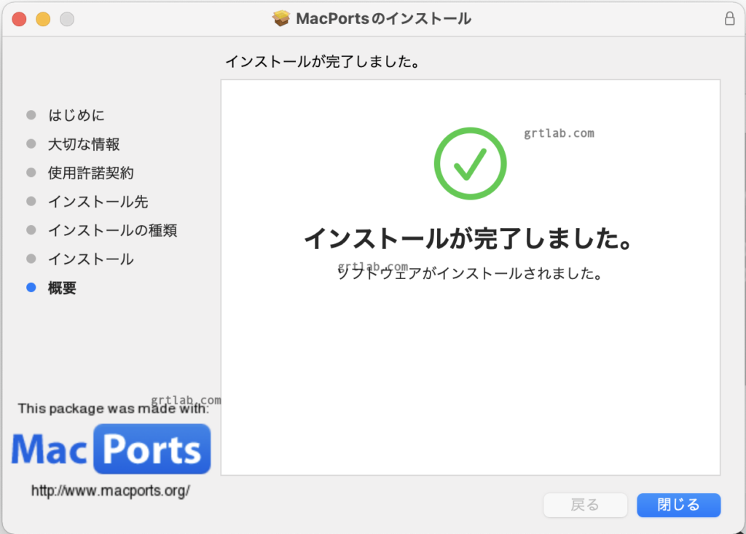Click the gray bullet beside はじめに
Image resolution: width=746 pixels, height=534 pixels.
(31, 115)
